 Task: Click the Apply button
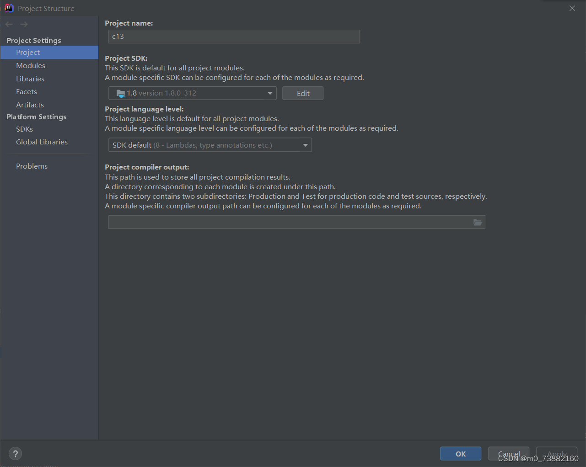[x=557, y=454]
